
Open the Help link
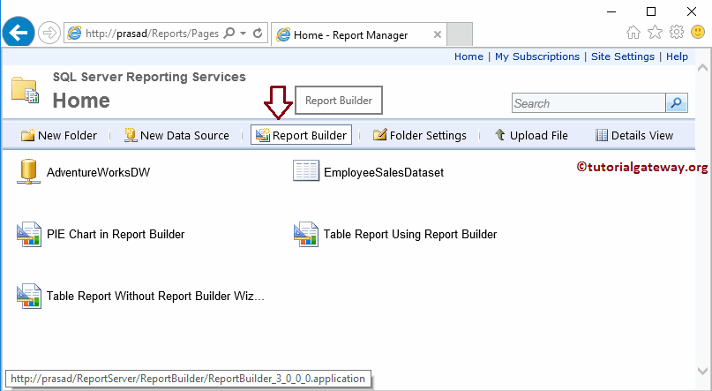coord(677,56)
